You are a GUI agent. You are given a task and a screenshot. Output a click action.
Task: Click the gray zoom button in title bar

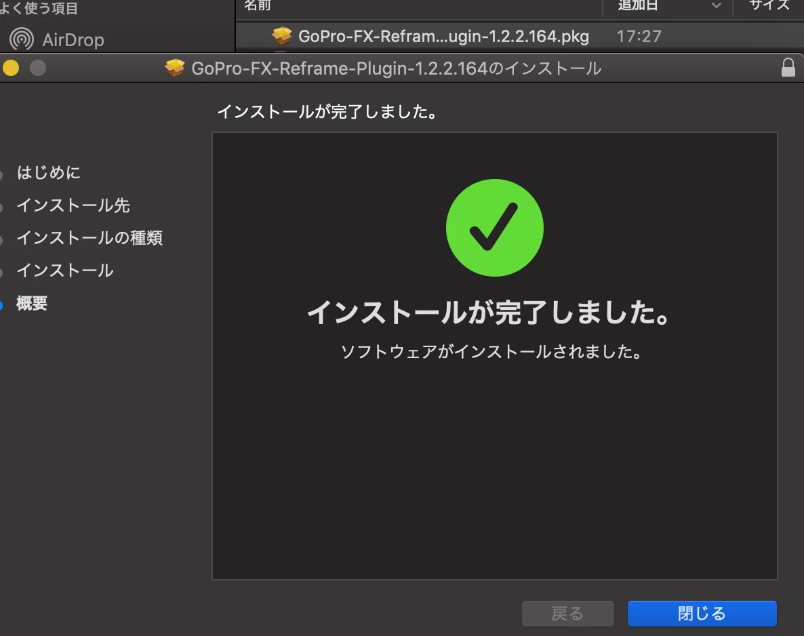click(x=38, y=68)
